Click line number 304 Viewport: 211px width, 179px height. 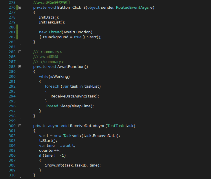(x=12, y=146)
